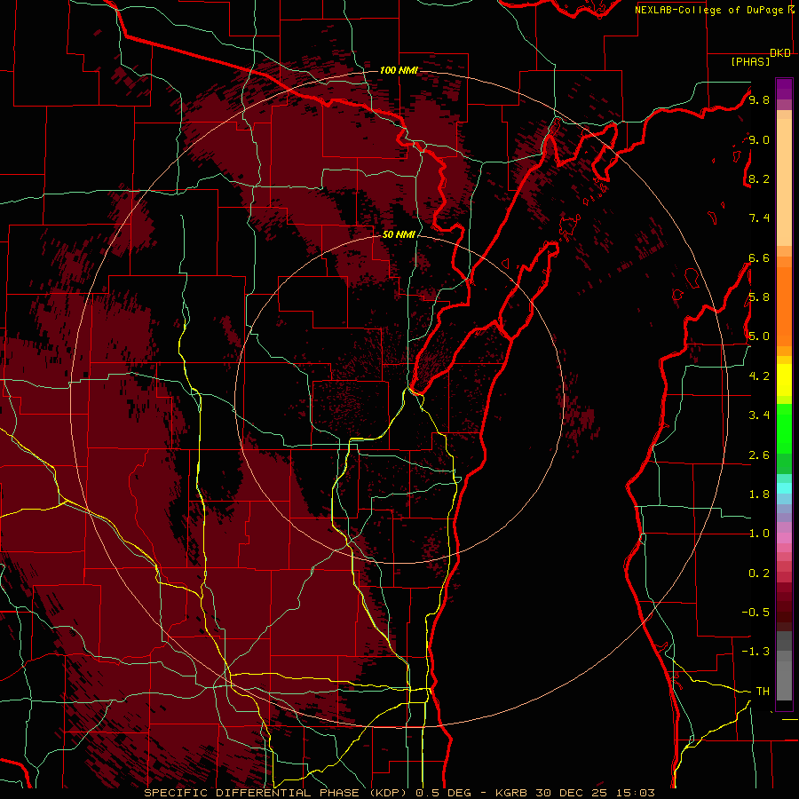Pick the pink band in the color scale
The width and height of the screenshot is (799, 799).
tap(784, 538)
